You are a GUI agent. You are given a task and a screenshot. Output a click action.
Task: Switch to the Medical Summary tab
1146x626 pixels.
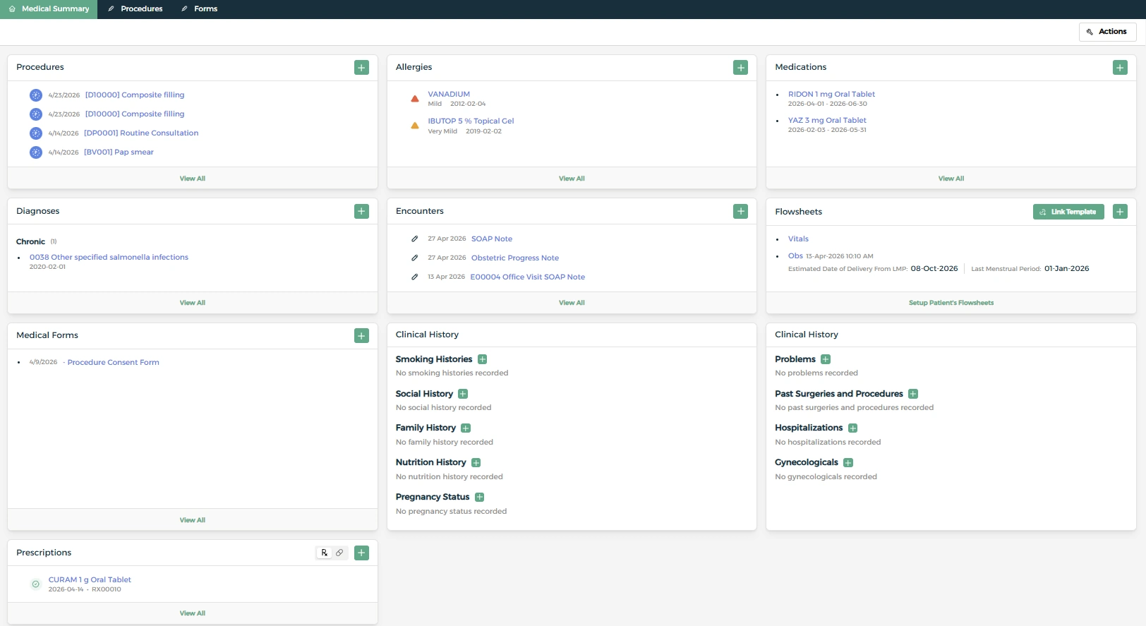[49, 9]
